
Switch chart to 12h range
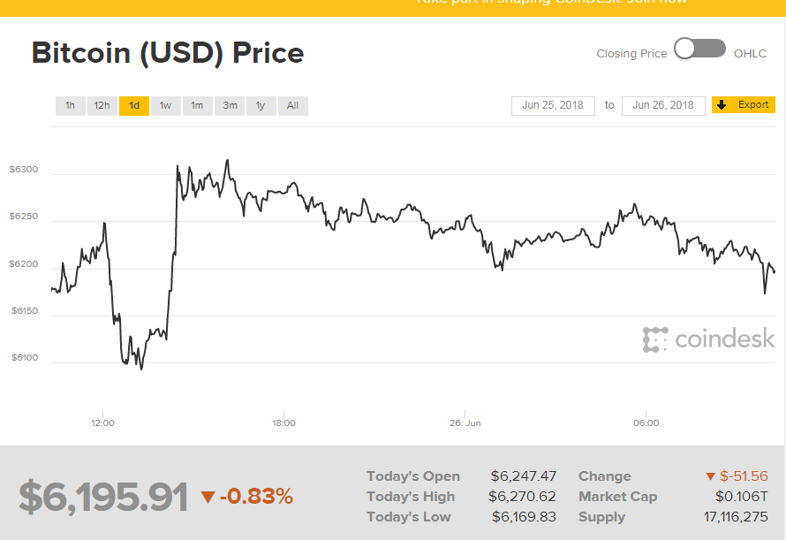pos(102,106)
